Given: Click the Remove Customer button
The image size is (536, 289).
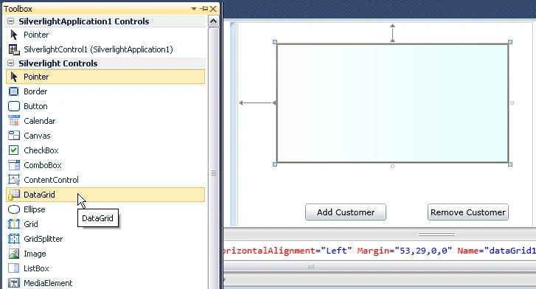Looking at the screenshot, I should coord(468,212).
